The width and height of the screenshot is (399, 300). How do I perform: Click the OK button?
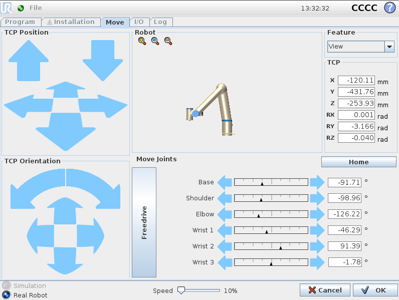tap(375, 290)
